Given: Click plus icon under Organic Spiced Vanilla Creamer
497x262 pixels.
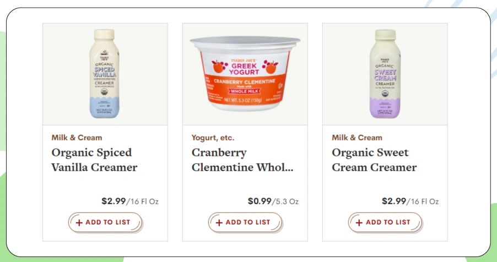Looking at the screenshot, I should (79, 223).
